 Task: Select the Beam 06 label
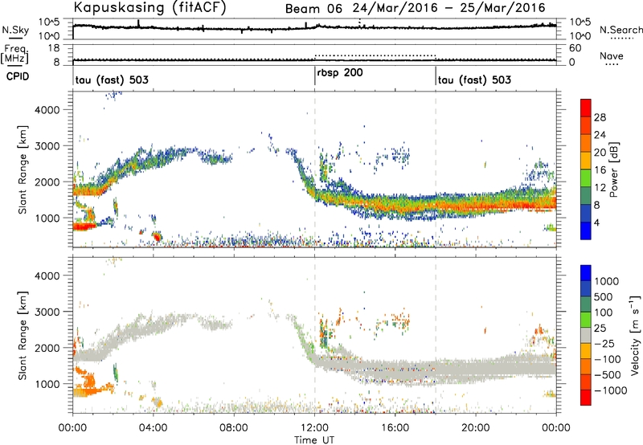point(313,9)
